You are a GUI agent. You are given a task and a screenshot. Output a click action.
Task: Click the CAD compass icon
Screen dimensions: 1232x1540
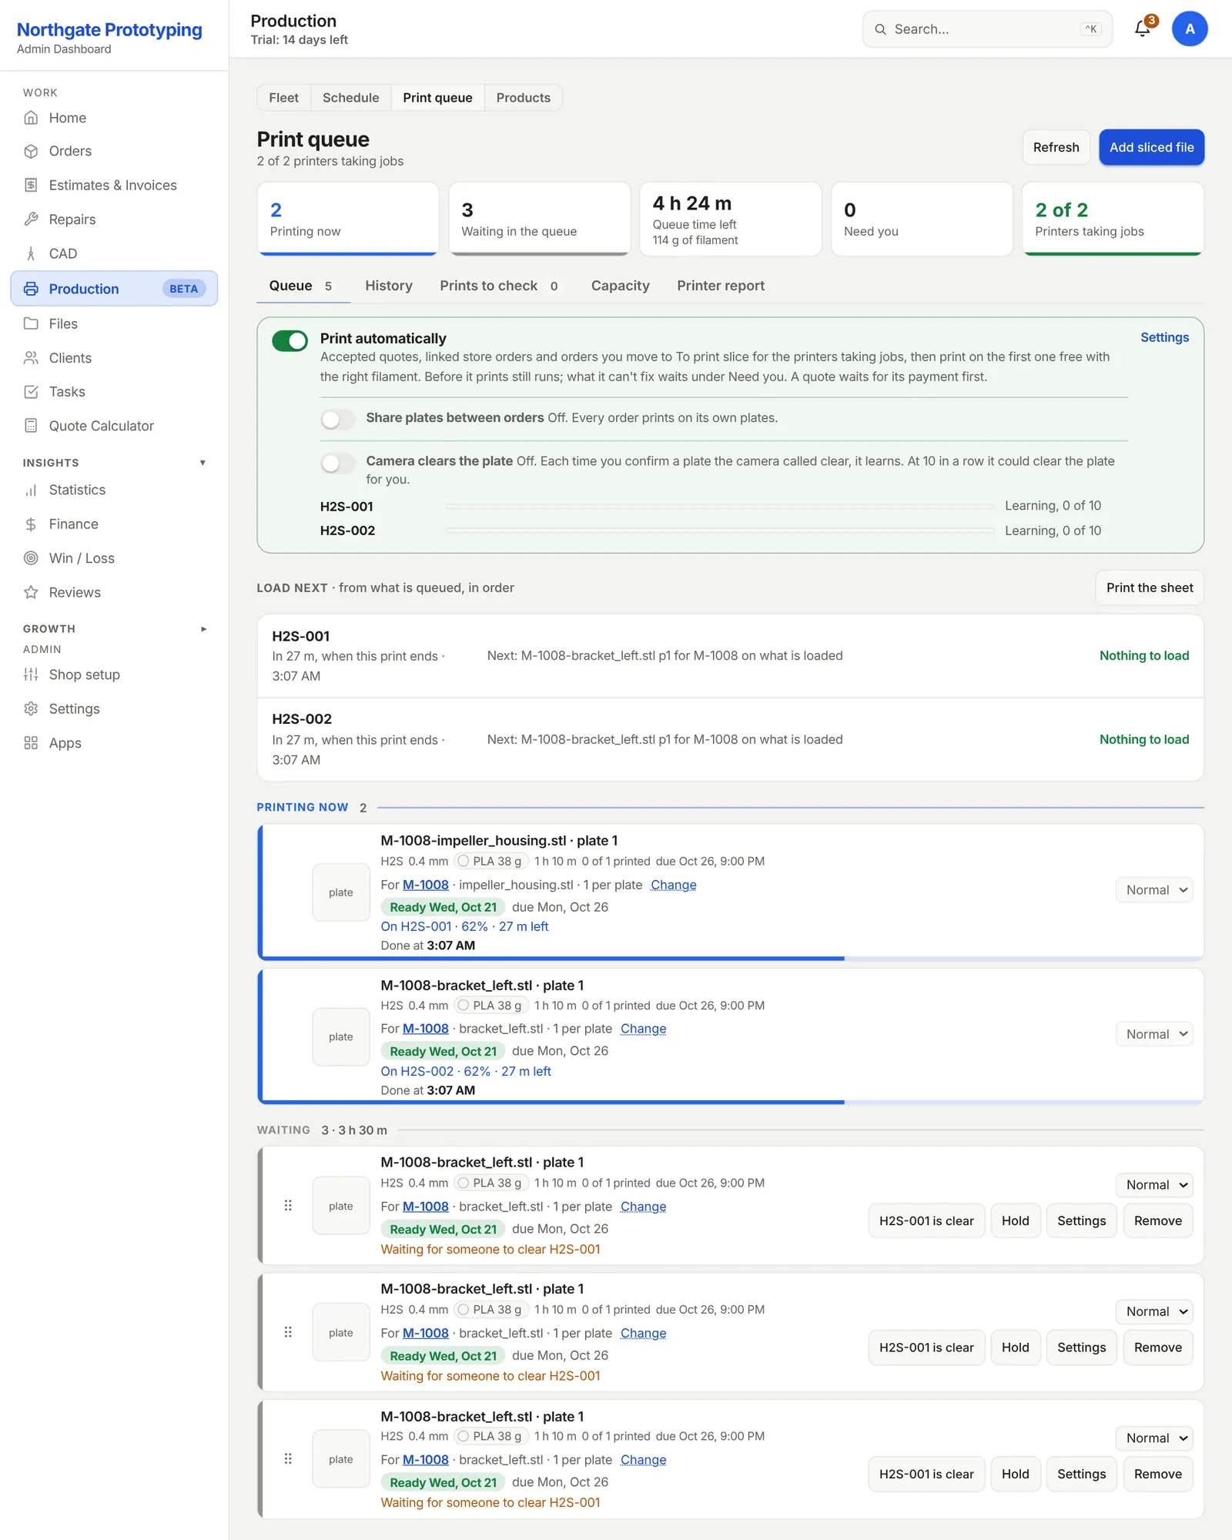[x=31, y=253]
